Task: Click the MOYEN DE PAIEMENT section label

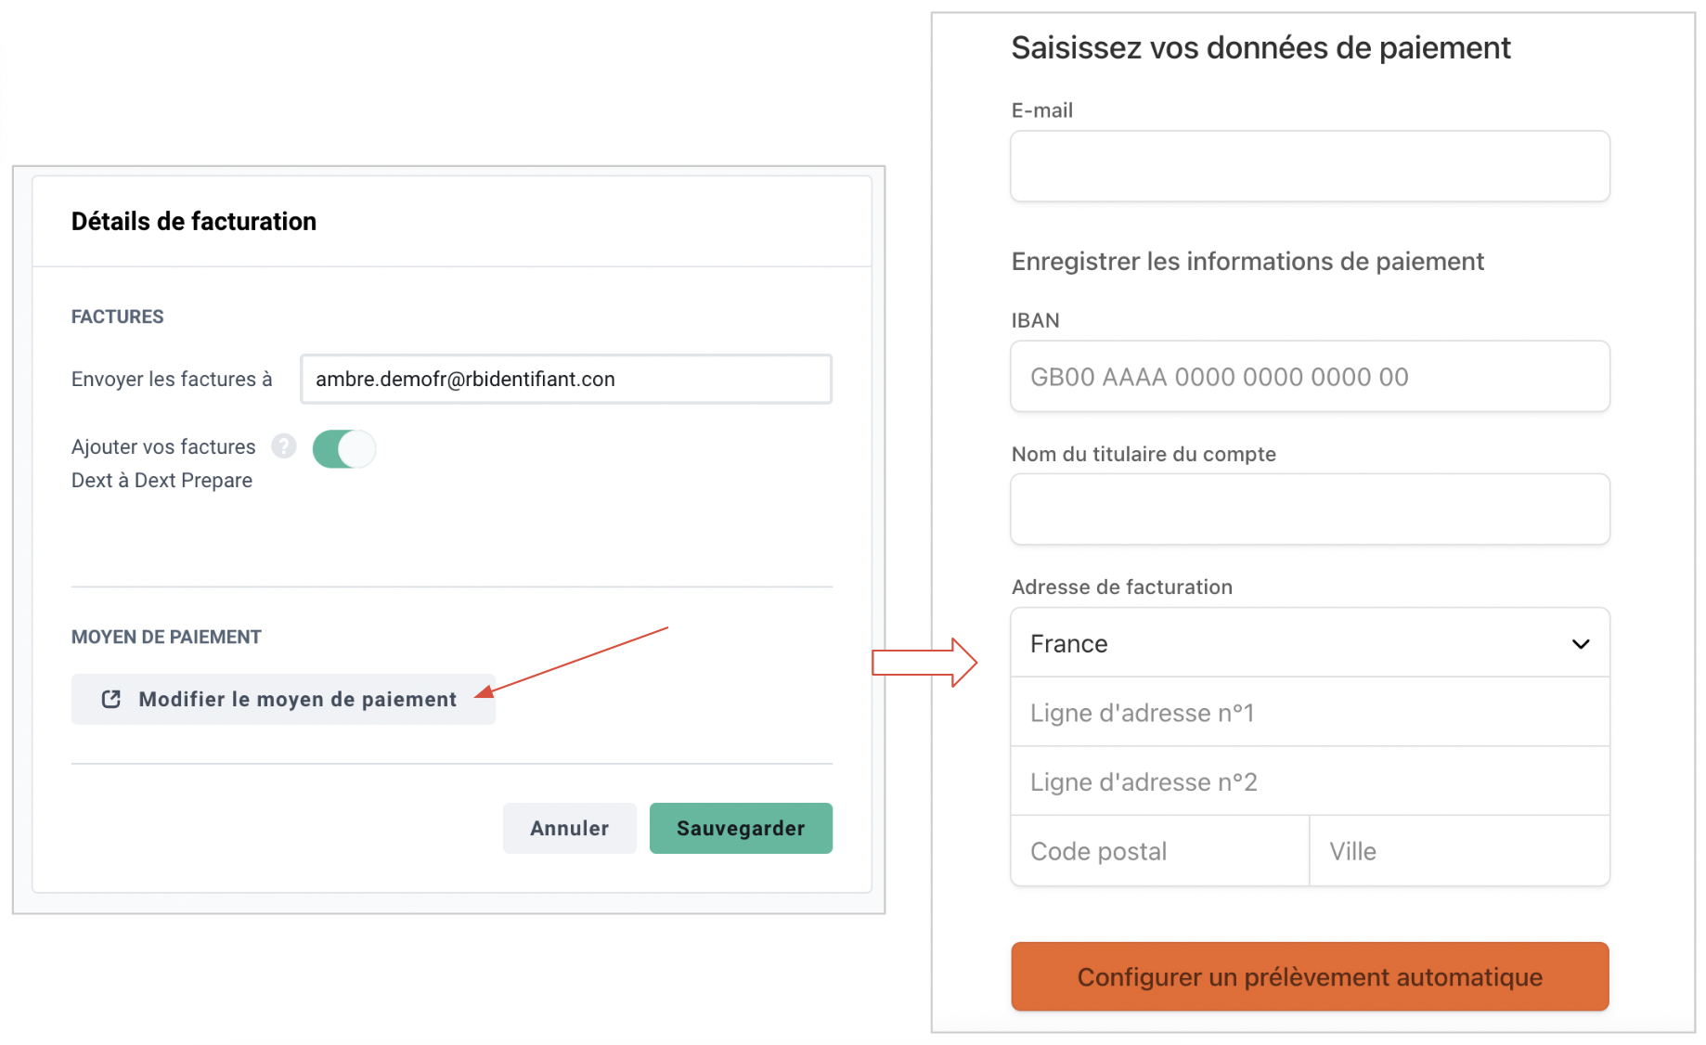Action: click(166, 637)
